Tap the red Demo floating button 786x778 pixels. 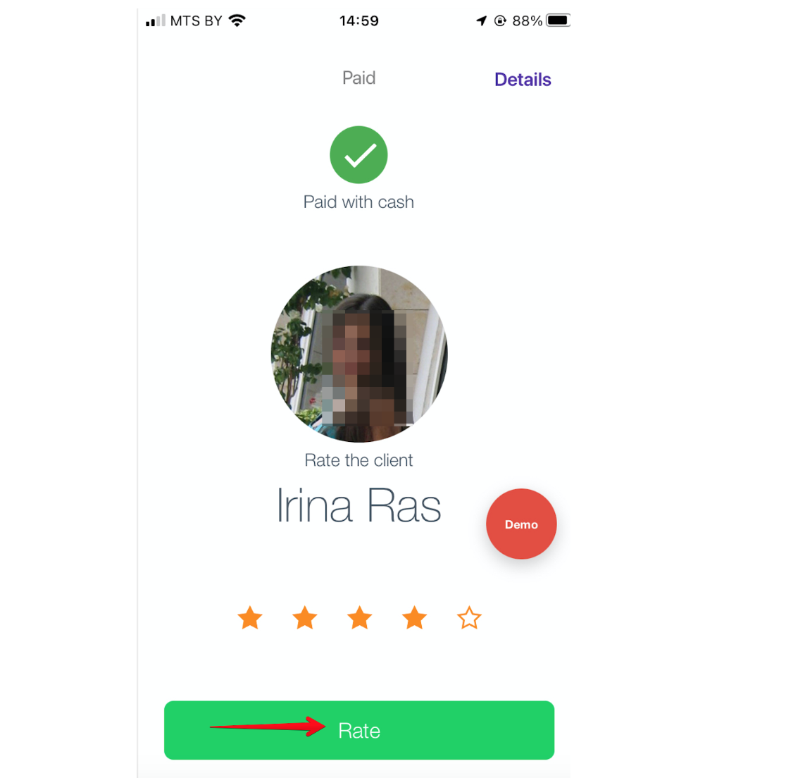coord(520,524)
